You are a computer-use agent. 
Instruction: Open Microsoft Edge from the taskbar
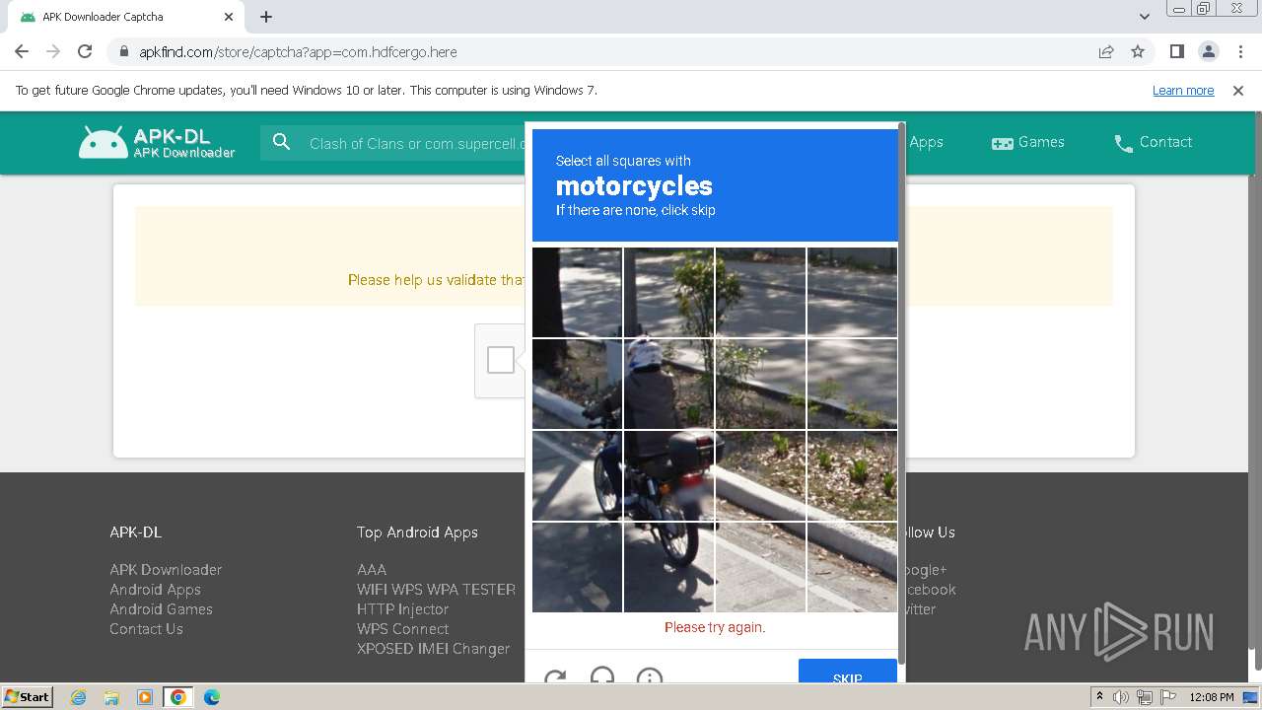pos(211,697)
